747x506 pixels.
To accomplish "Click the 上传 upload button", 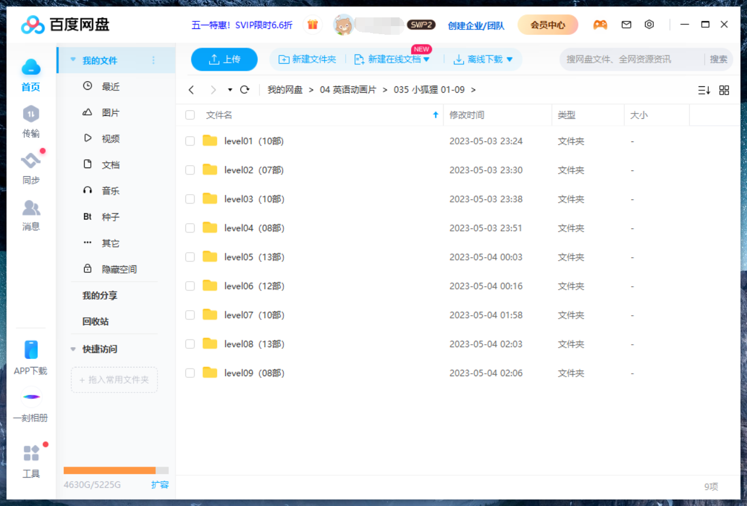I will click(224, 59).
